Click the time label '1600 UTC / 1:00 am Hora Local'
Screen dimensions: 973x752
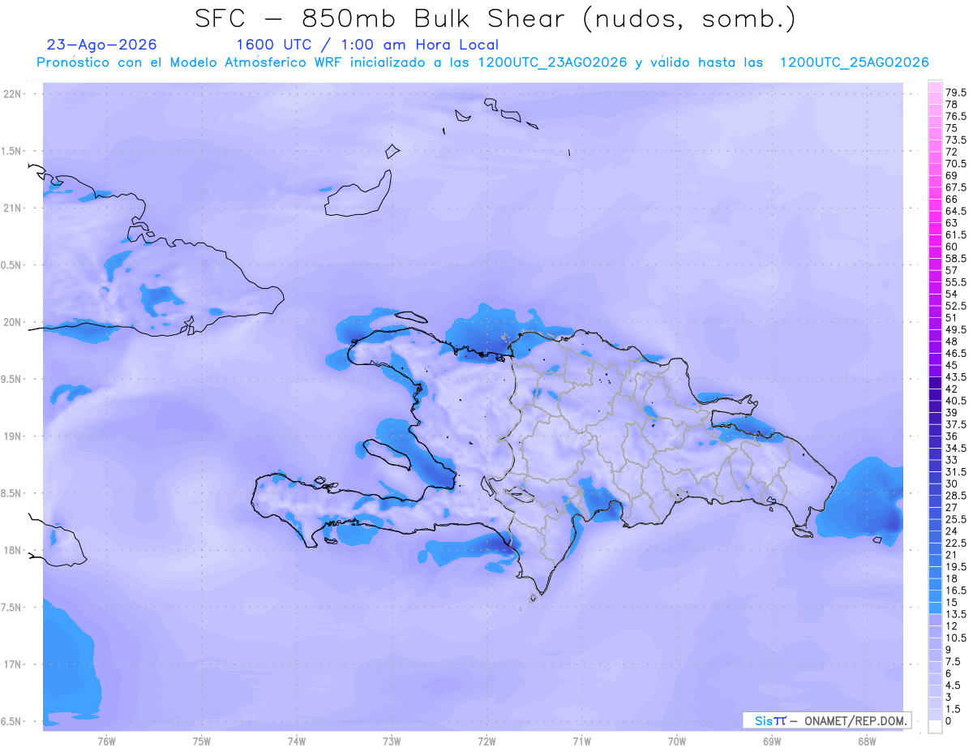pyautogui.click(x=367, y=45)
